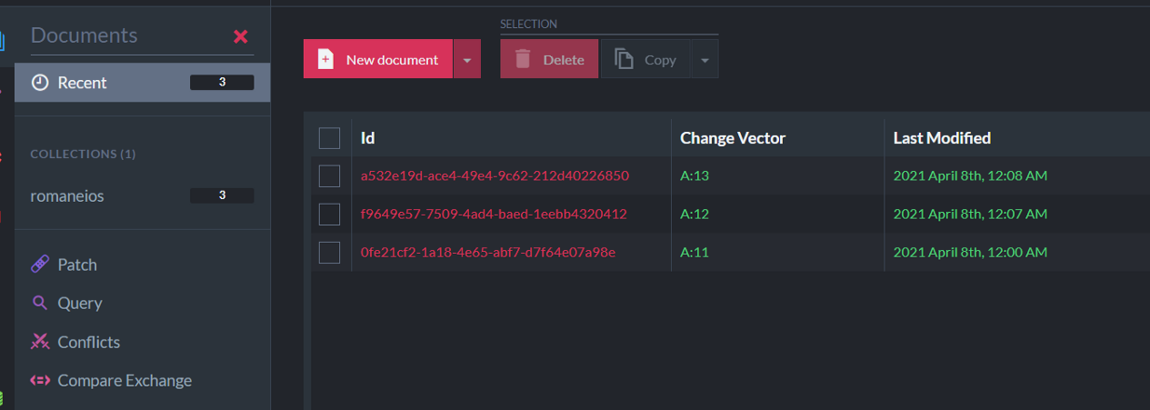Click the new document file icon
This screenshot has width=1150, height=410.
(x=325, y=59)
